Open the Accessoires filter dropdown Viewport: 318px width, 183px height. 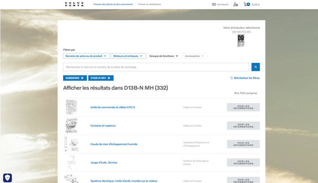[x=195, y=56]
